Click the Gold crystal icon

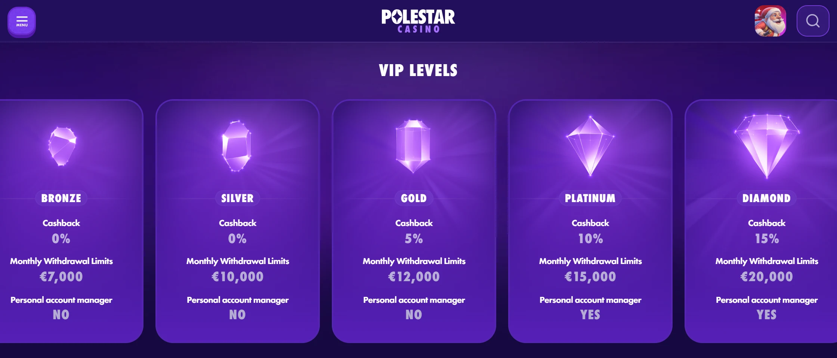click(413, 146)
